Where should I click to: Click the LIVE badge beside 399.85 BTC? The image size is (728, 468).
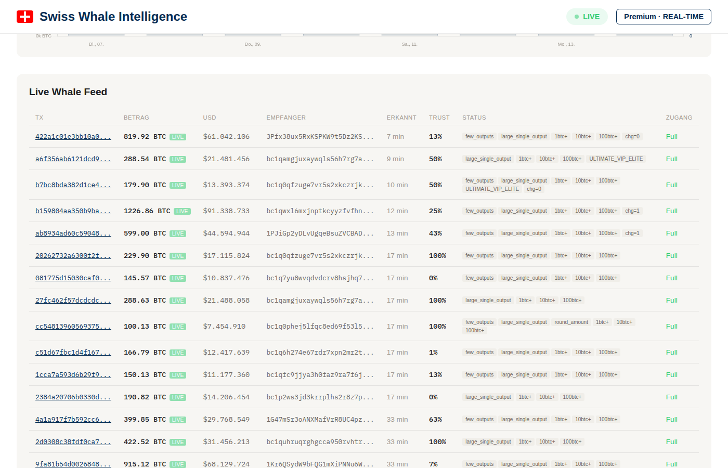(x=178, y=420)
